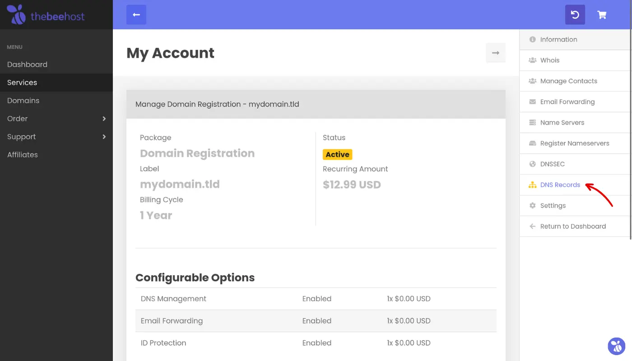This screenshot has width=632, height=361.
Task: Select Email Forwarding in right panel
Action: (x=567, y=102)
